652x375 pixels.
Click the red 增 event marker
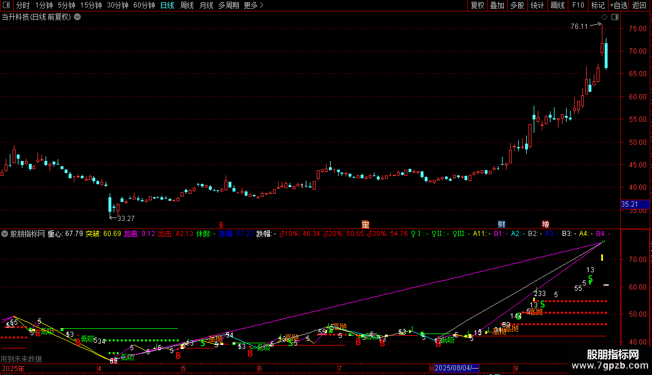tap(546, 224)
